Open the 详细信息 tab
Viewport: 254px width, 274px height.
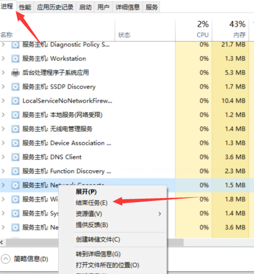128,8
